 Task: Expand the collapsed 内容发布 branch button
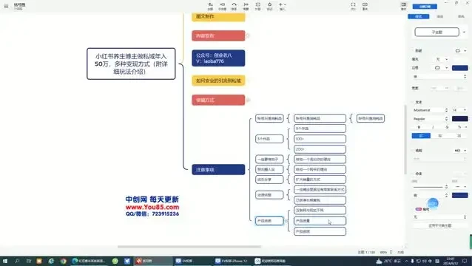[248, 35]
